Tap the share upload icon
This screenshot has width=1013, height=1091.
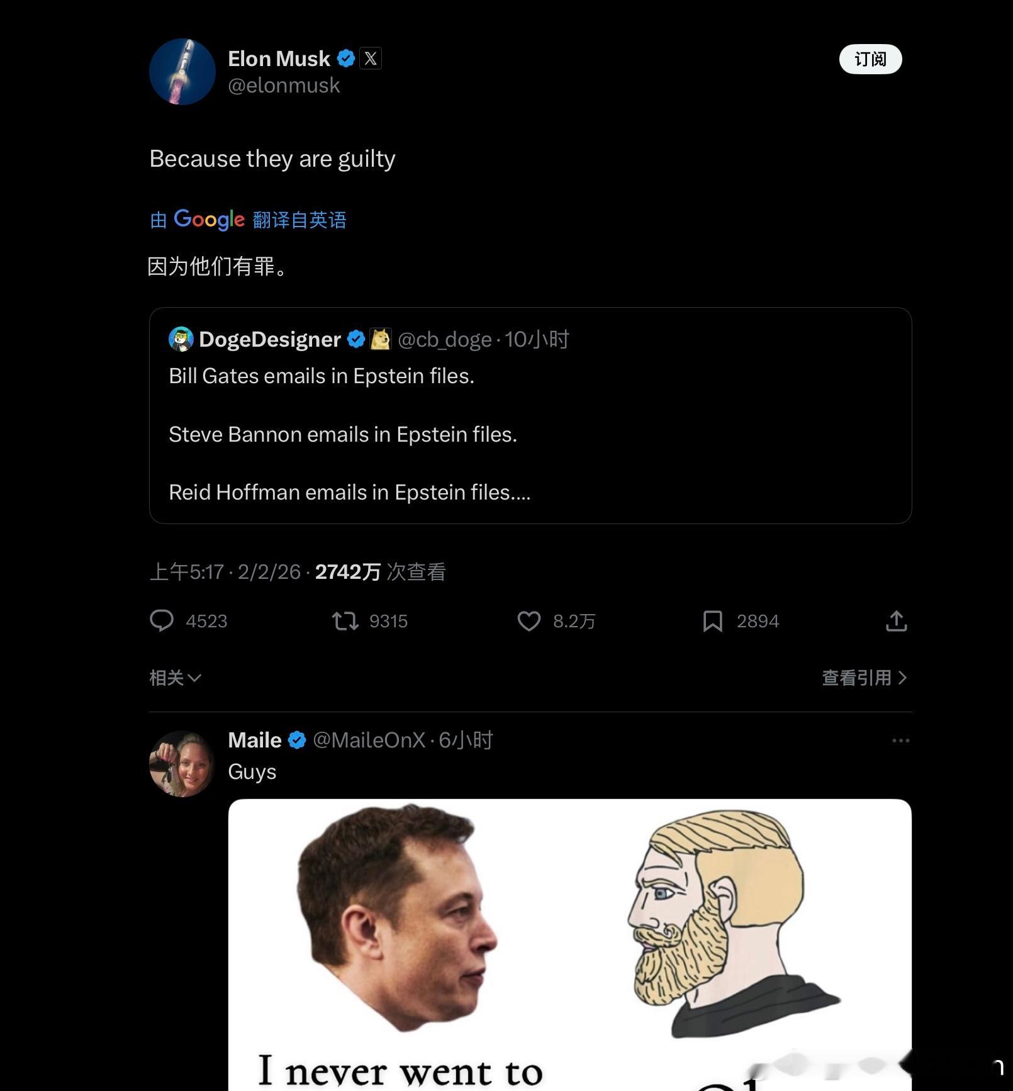point(896,621)
